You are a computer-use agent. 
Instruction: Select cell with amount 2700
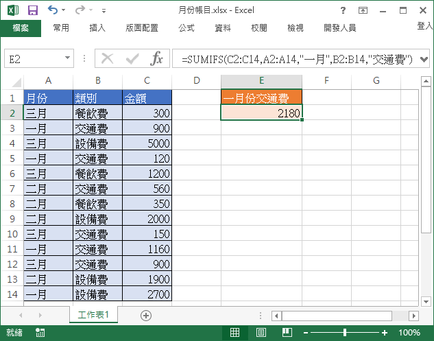click(x=147, y=294)
